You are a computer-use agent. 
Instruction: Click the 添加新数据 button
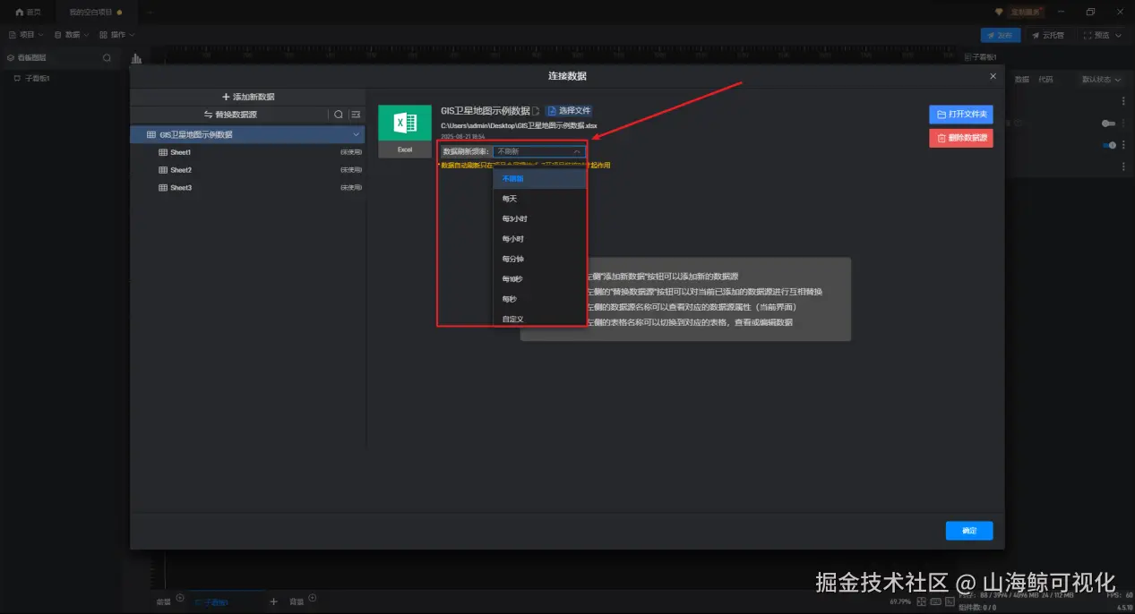248,97
